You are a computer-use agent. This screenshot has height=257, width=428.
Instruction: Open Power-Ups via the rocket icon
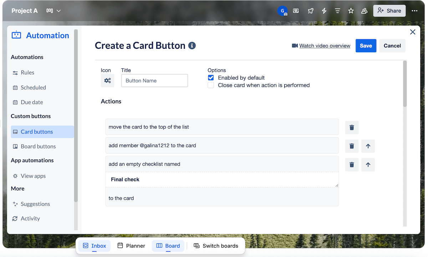[x=310, y=11]
